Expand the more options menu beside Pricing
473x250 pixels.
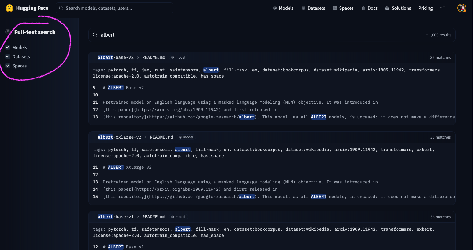pyautogui.click(x=443, y=8)
